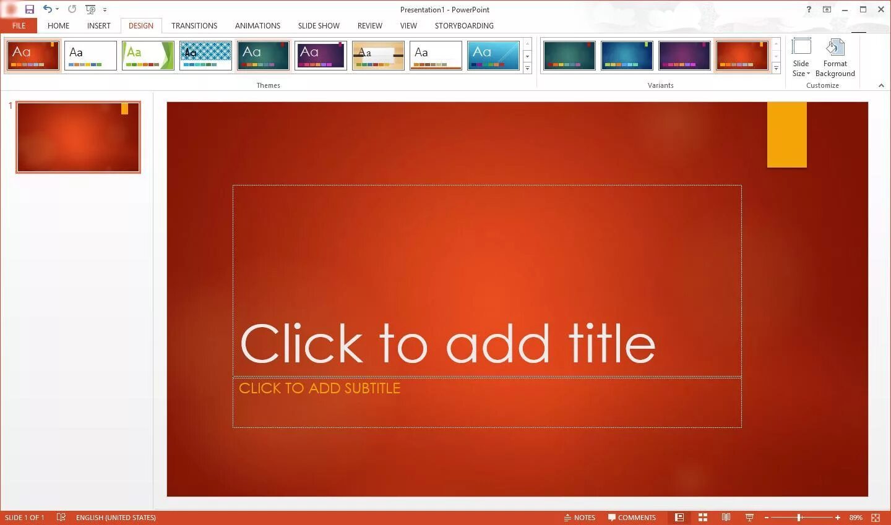Switch to the VIEW tab

click(408, 25)
